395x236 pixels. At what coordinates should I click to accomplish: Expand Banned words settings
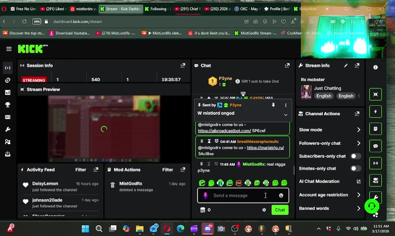coord(358,208)
